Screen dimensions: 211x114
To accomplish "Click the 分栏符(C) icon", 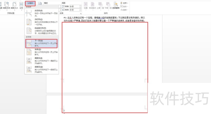I will tap(29, 22).
